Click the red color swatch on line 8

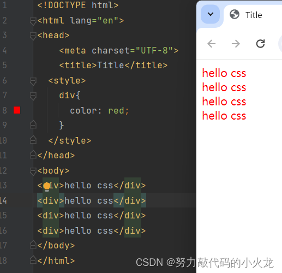[17, 110]
